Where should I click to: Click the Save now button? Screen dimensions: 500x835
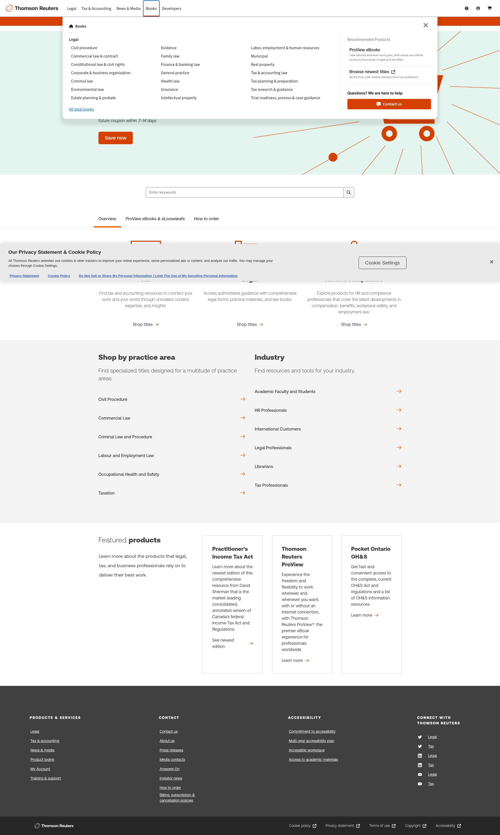coord(116,138)
